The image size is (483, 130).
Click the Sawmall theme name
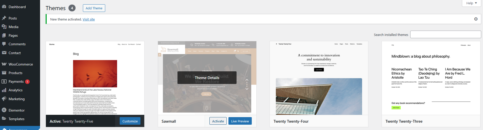coord(169,121)
